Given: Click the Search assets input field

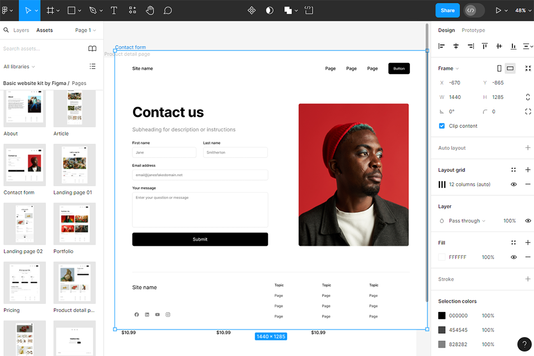Looking at the screenshot, I should 43,49.
